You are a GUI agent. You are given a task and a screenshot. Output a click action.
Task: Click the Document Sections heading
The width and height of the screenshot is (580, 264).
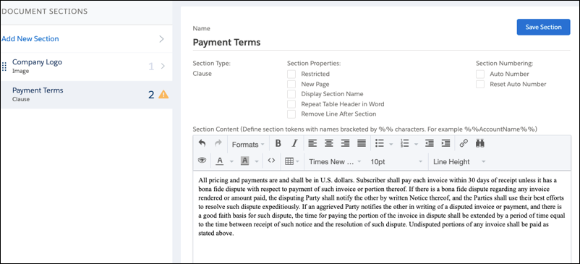tap(45, 12)
